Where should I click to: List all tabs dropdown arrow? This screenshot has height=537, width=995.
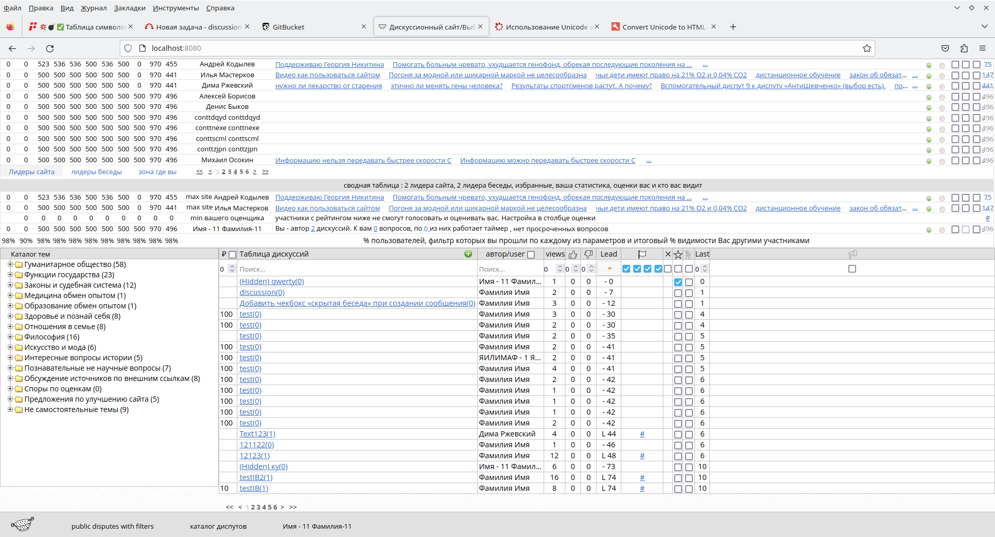984,26
